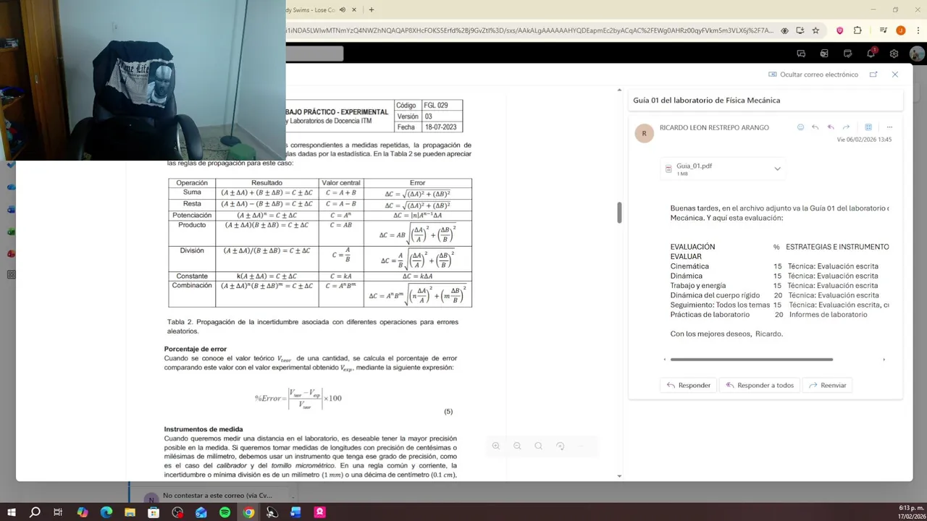Pop out the preview into a new window
Viewport: 927px width, 521px height.
(x=873, y=75)
